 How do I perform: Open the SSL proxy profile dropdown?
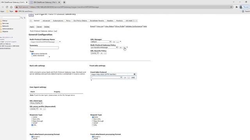point(34,109)
